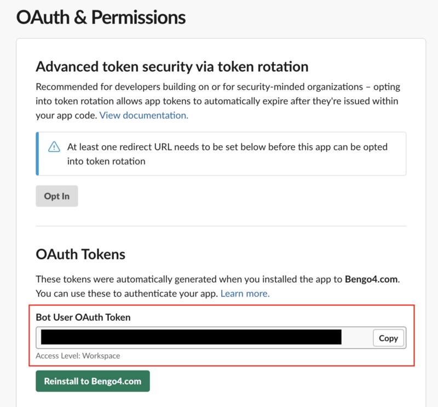Click the automatically generated tokens description

click(217, 286)
